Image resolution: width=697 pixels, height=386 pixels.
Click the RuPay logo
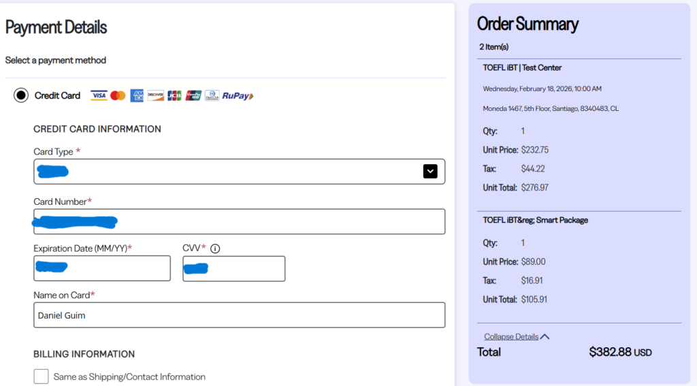[238, 95]
